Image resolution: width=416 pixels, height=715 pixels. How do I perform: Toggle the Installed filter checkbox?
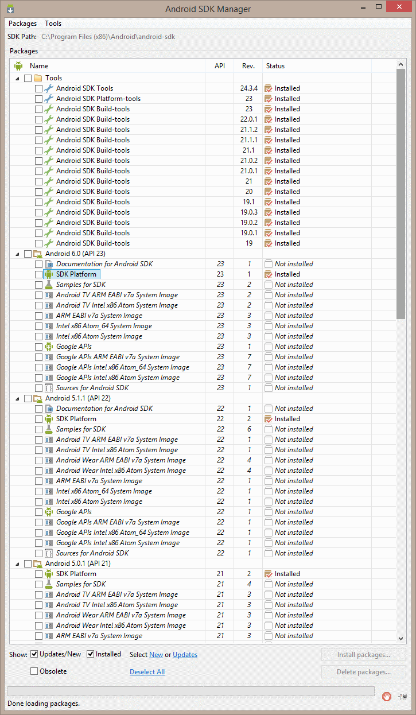coord(91,654)
